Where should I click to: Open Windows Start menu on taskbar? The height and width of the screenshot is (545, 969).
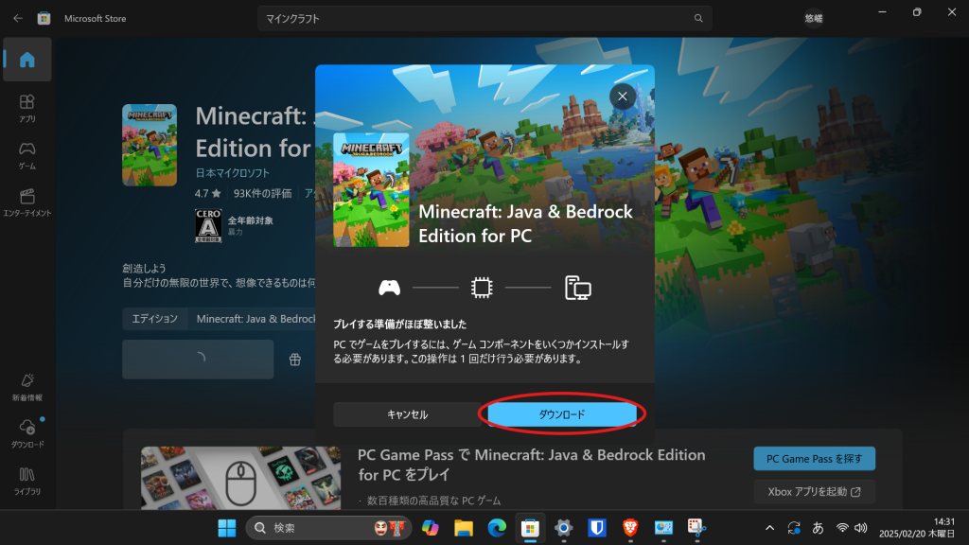click(x=227, y=527)
